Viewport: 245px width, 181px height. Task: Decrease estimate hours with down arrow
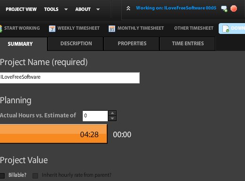point(112,118)
